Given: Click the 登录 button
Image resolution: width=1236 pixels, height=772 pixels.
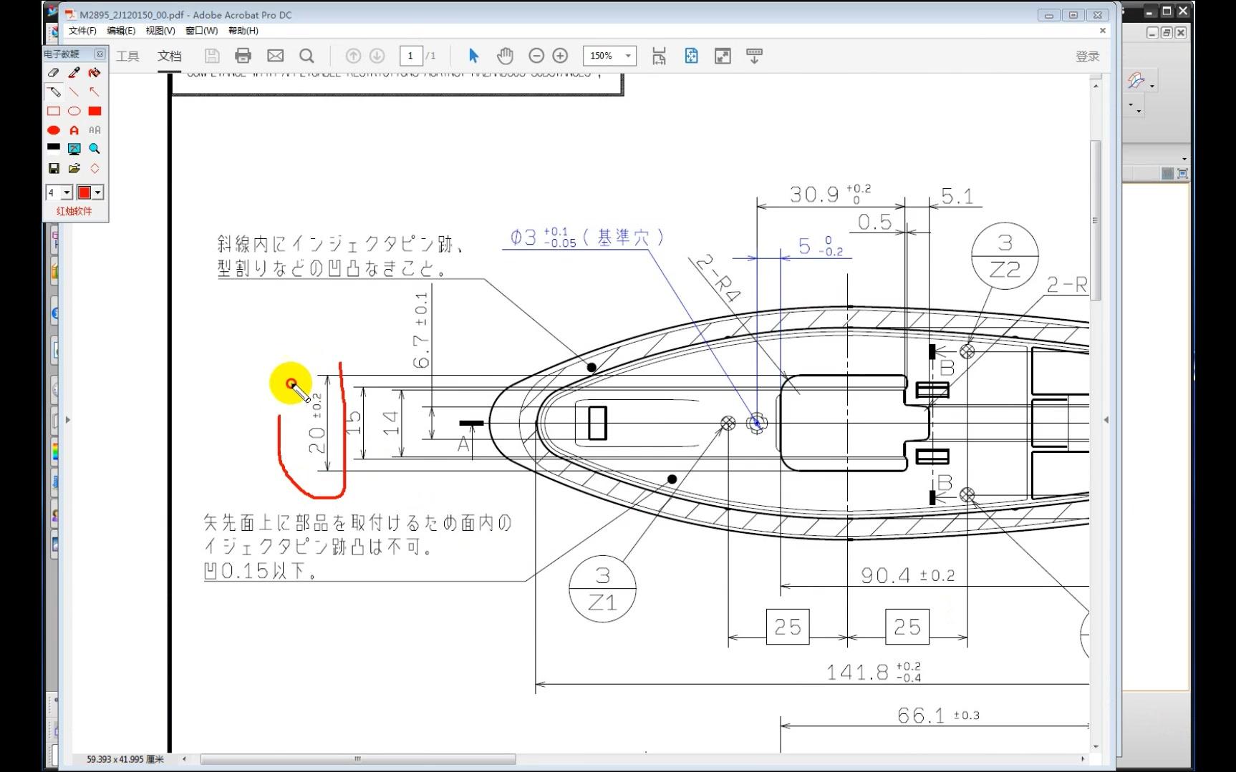Looking at the screenshot, I should [1088, 56].
